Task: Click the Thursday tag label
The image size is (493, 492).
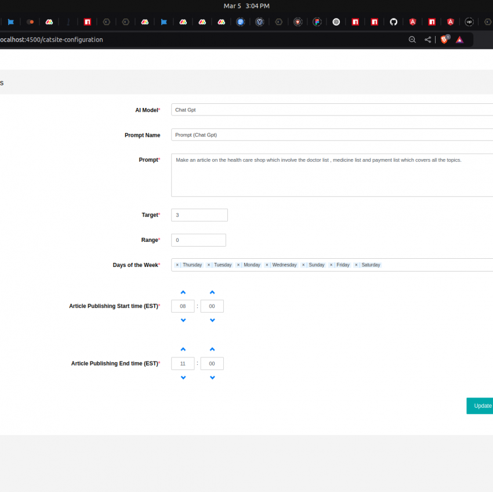Action: (192, 265)
